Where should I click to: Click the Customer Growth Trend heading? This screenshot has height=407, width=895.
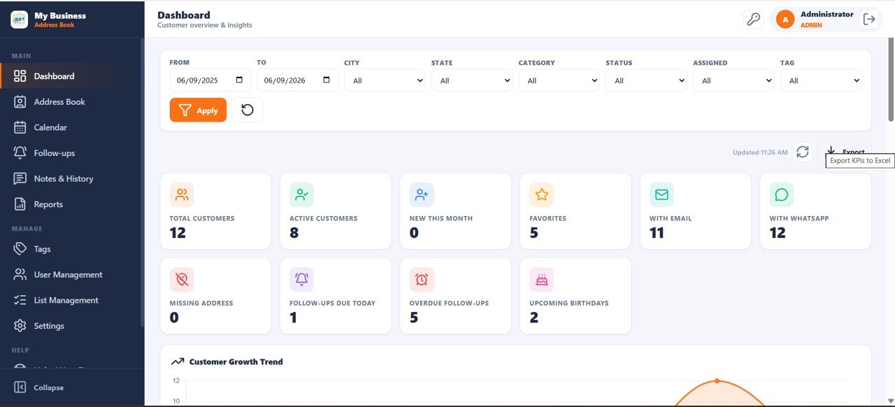[x=236, y=362]
